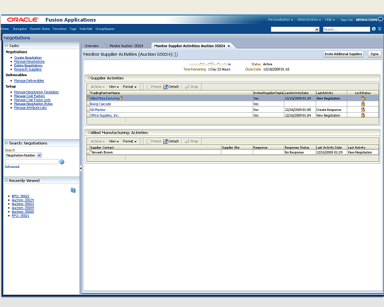Open Manage Deliverables task link
The width and height of the screenshot is (384, 307).
click(x=29, y=80)
